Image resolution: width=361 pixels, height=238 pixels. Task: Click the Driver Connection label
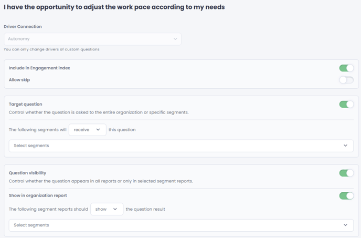coord(23,26)
